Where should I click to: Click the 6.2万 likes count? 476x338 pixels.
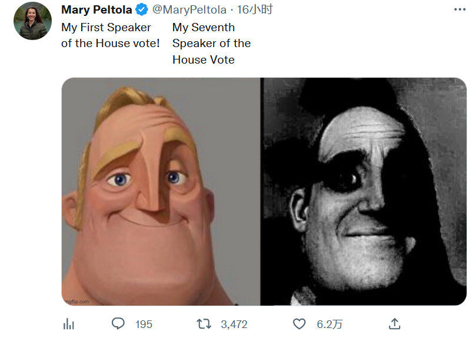point(329,324)
